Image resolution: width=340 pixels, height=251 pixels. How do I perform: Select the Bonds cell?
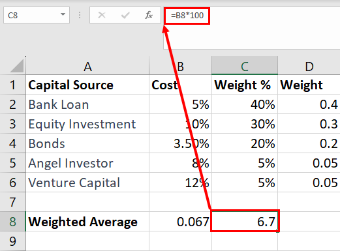point(87,143)
